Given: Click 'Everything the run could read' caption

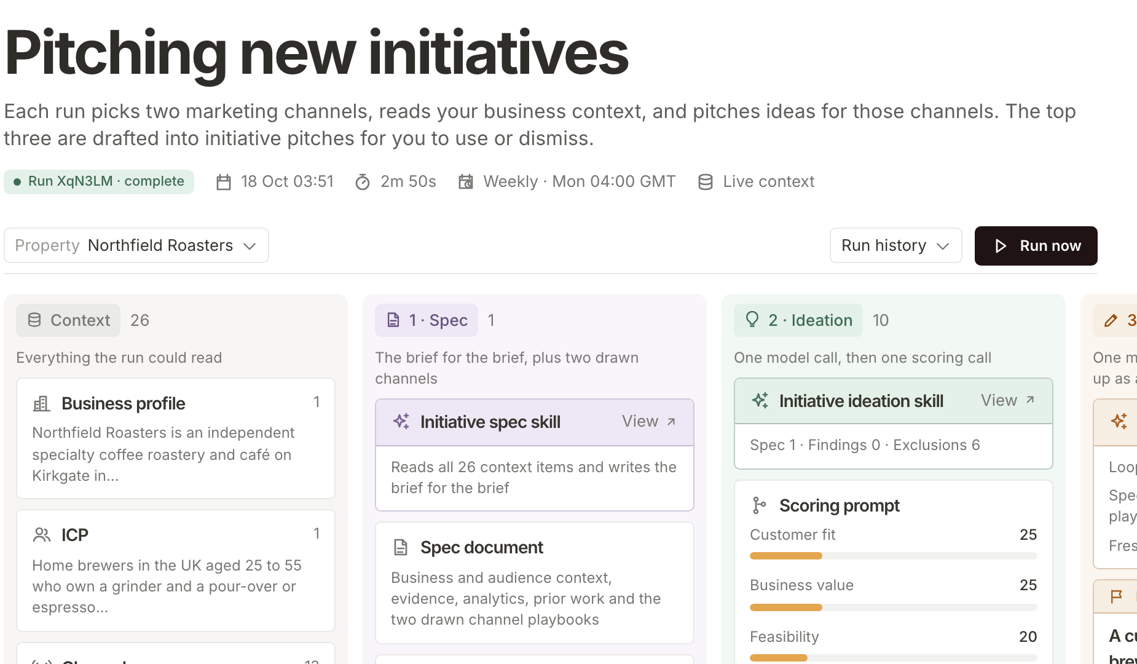Looking at the screenshot, I should (x=119, y=358).
